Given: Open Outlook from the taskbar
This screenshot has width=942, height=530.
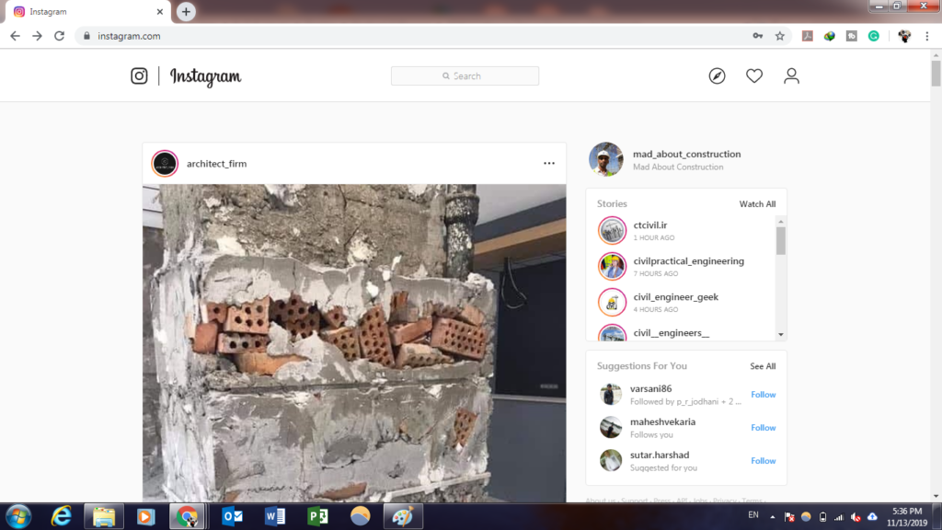Looking at the screenshot, I should pos(232,516).
